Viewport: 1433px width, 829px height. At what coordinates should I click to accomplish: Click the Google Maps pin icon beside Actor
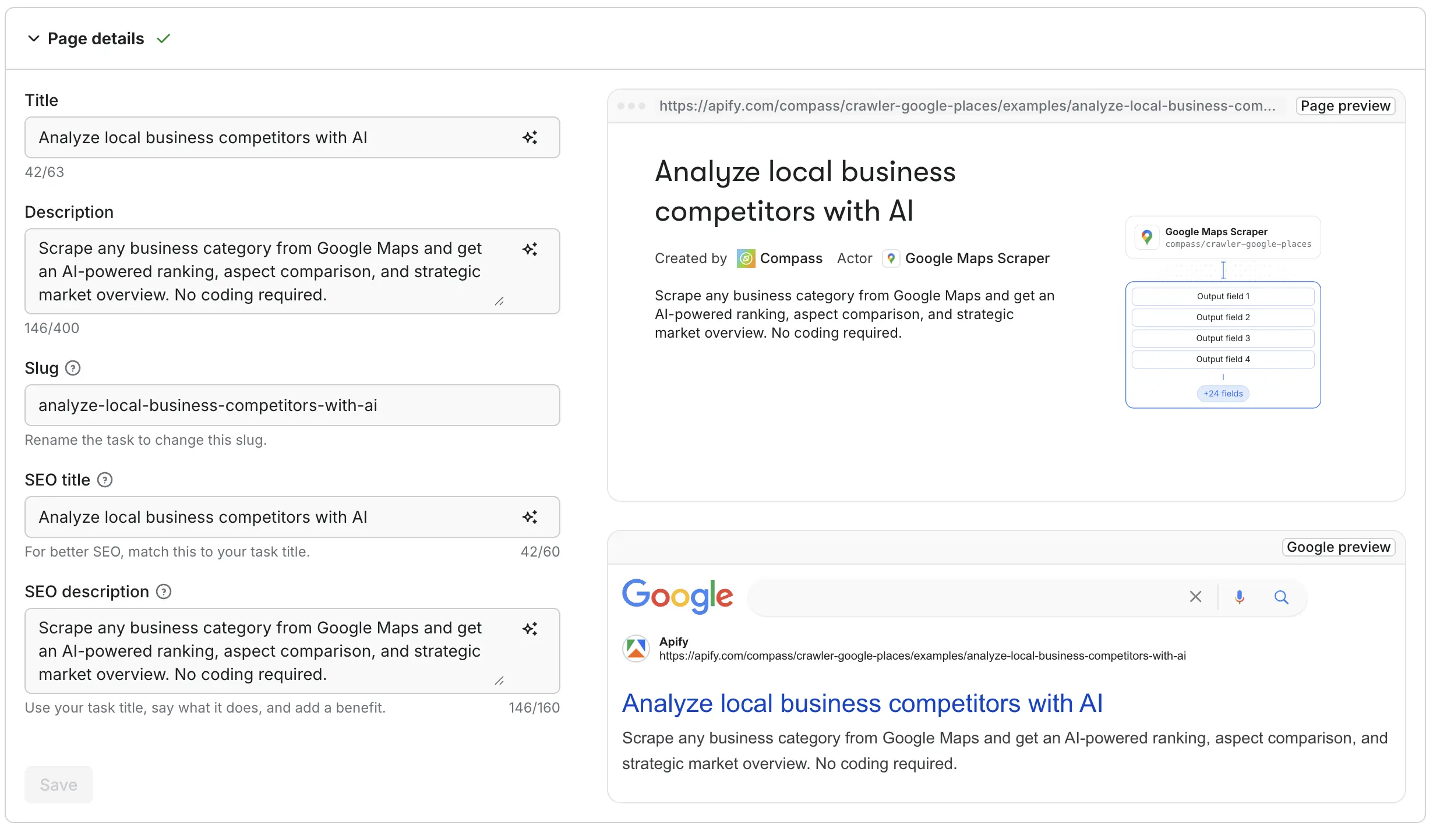coord(891,258)
